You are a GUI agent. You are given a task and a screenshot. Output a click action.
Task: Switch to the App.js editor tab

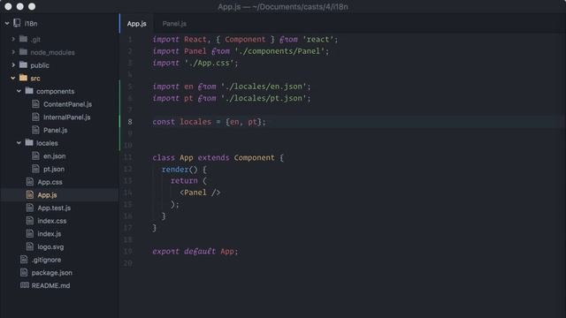pyautogui.click(x=136, y=24)
